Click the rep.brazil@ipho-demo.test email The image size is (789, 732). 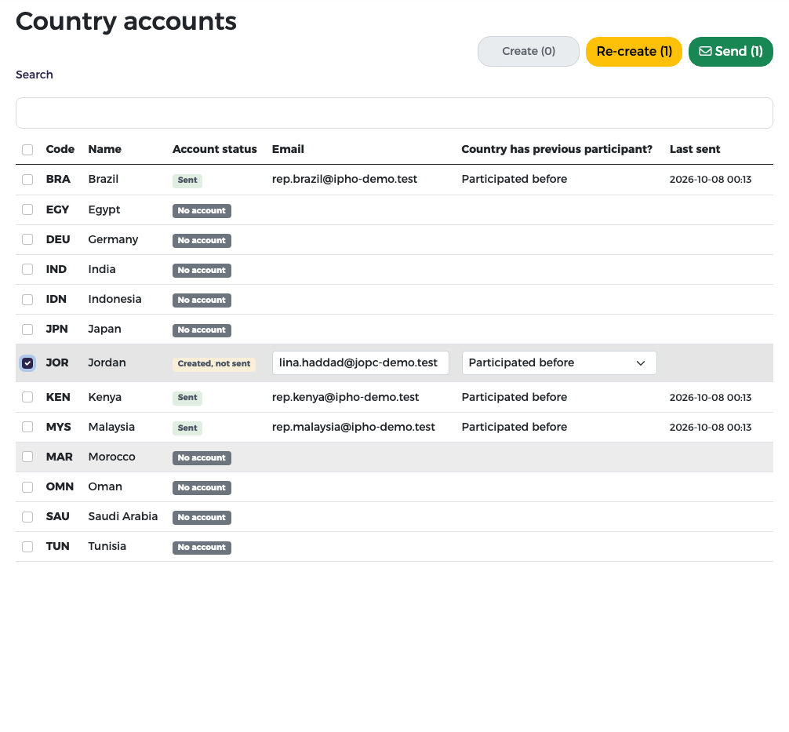tap(344, 179)
